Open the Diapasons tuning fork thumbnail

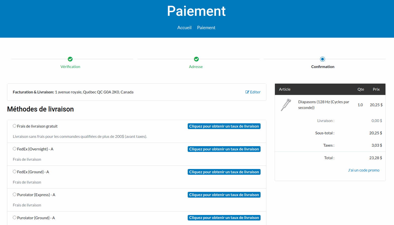[286, 105]
